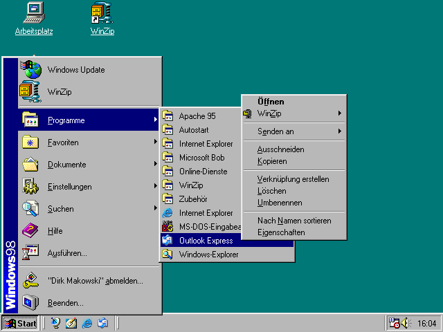Click the Hilfe text label
Screen dimensions: 443x332
pyautogui.click(x=55, y=231)
